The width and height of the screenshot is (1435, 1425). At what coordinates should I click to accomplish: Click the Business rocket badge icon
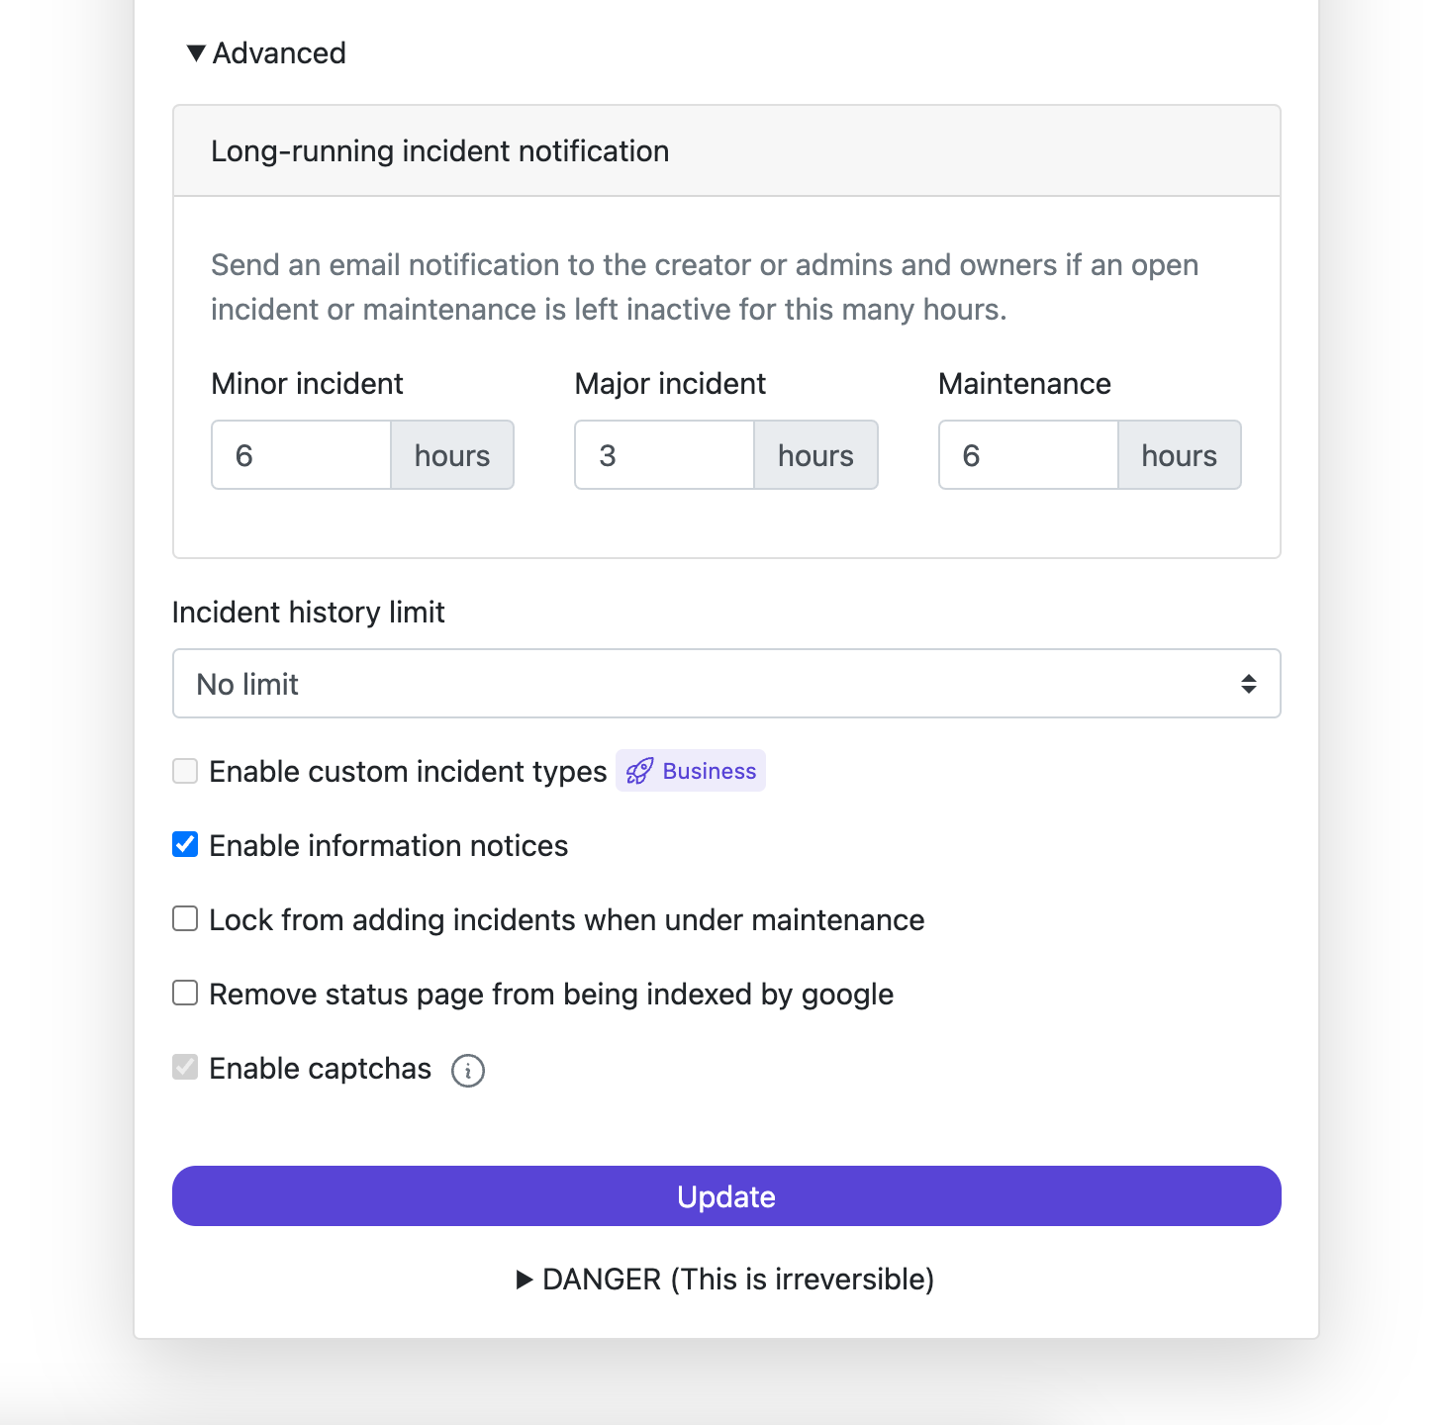click(639, 771)
